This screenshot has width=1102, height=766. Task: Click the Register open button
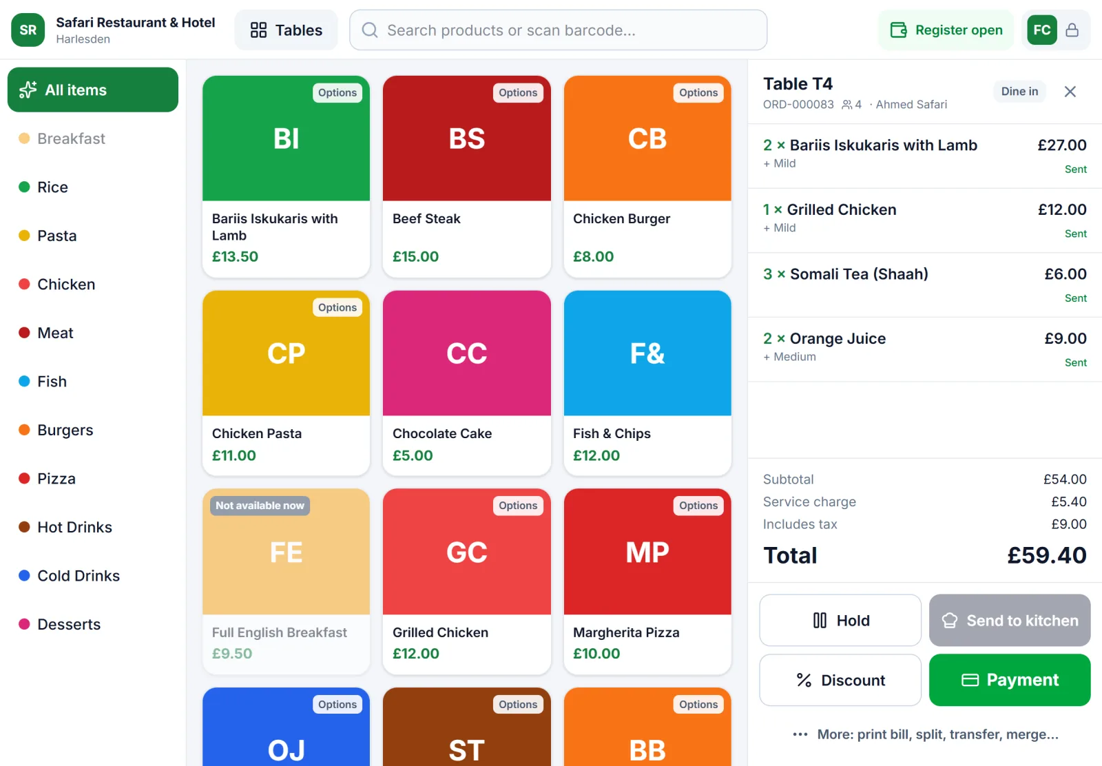946,30
